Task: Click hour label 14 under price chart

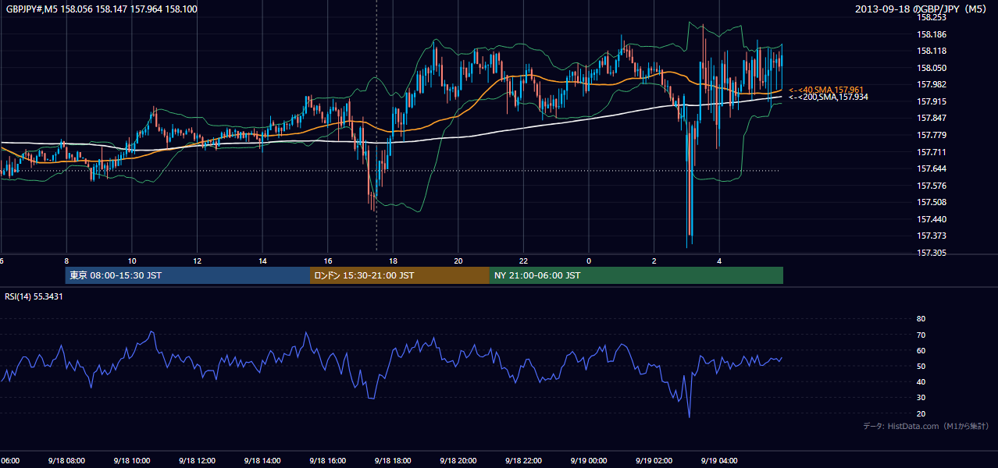Action: [262, 261]
